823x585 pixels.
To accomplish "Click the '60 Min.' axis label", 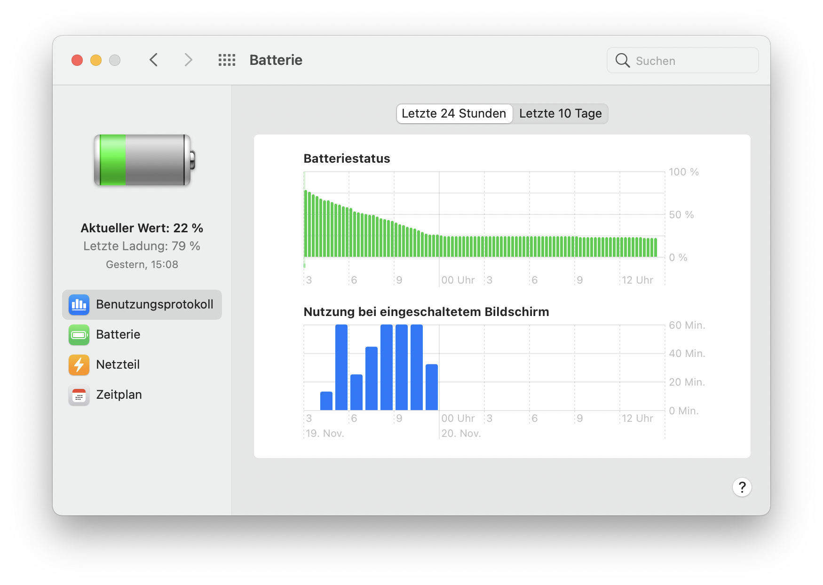I will (687, 325).
